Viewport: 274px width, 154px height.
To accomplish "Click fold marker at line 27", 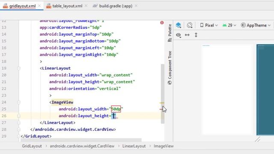I will click(x=19, y=123).
